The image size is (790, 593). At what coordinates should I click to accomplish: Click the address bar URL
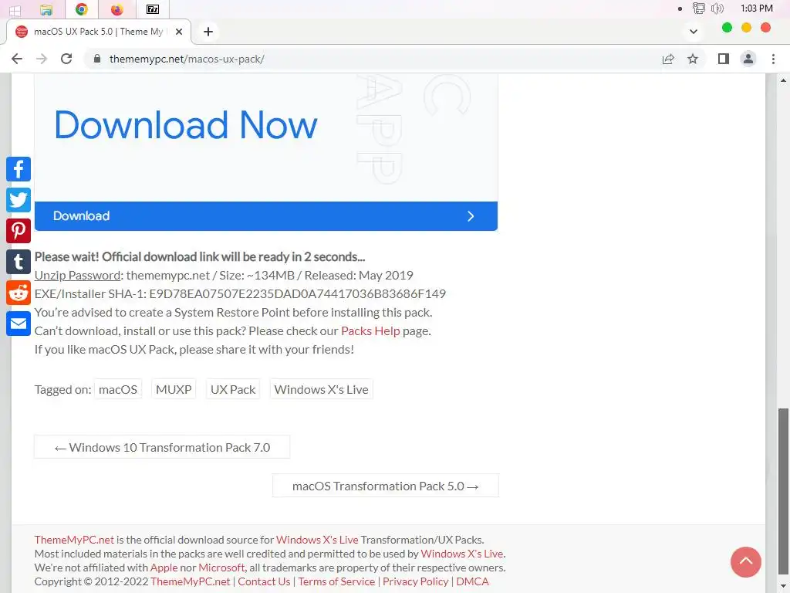(187, 59)
